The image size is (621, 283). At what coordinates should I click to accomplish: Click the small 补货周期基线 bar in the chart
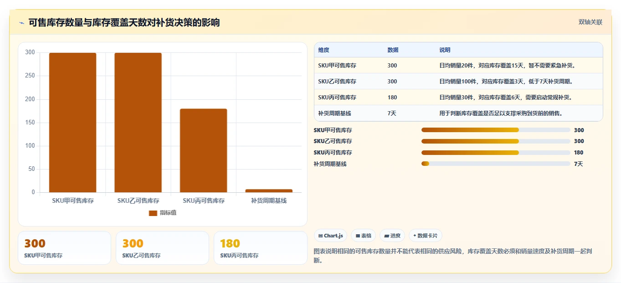coord(269,190)
